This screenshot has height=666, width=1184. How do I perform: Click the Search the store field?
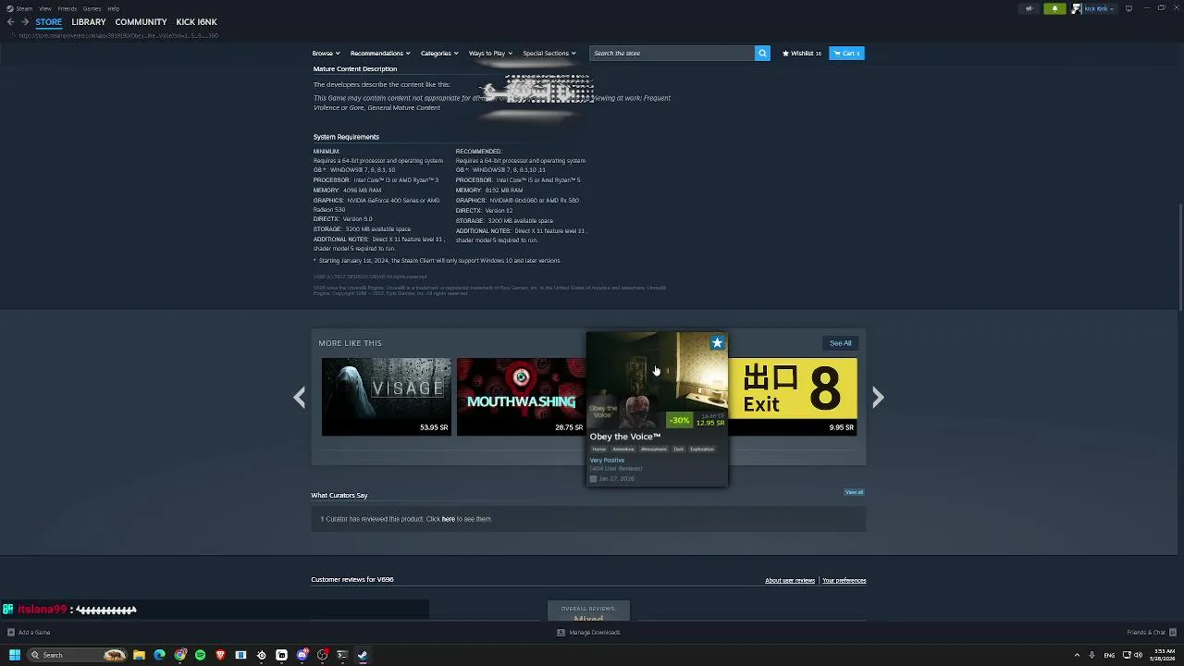click(672, 53)
